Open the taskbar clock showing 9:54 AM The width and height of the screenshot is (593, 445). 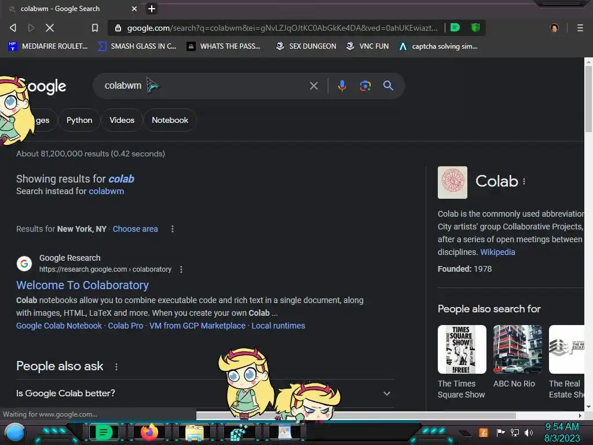[x=562, y=432]
